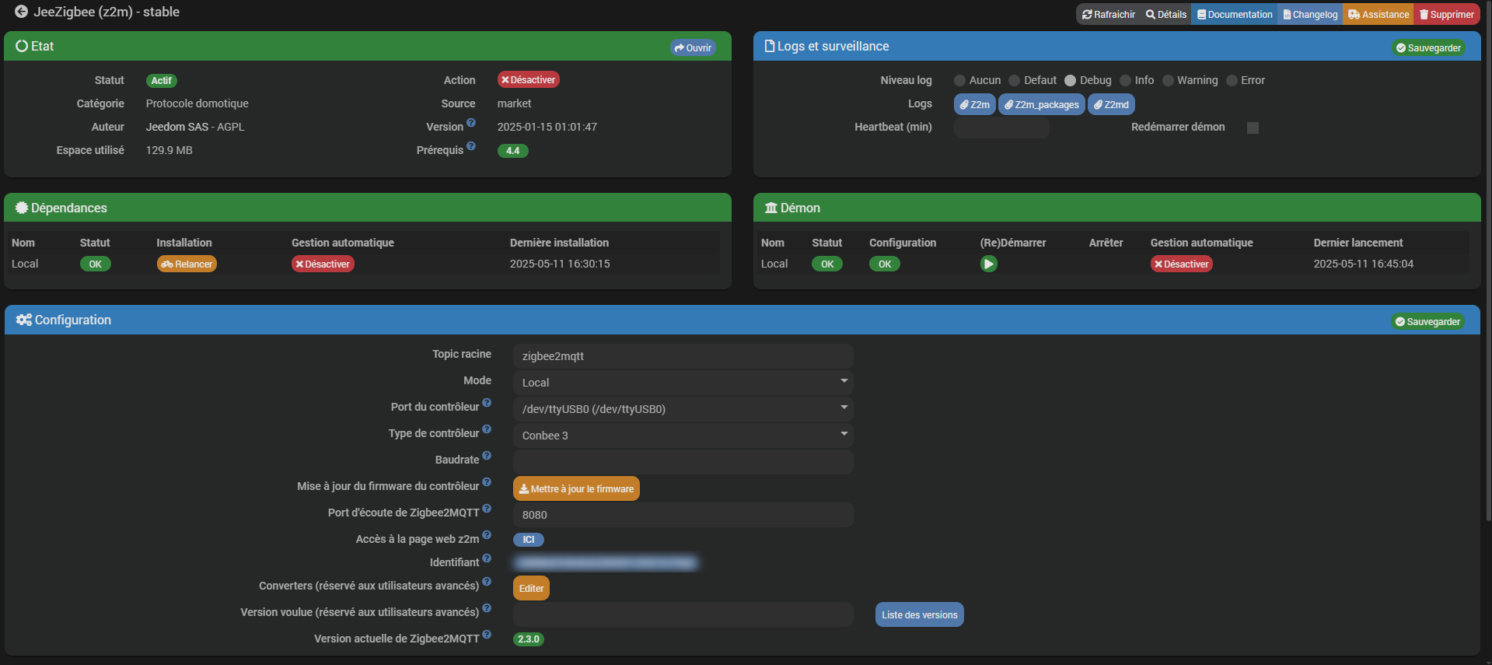
Task: Select the Warning log level
Action: tap(1168, 80)
